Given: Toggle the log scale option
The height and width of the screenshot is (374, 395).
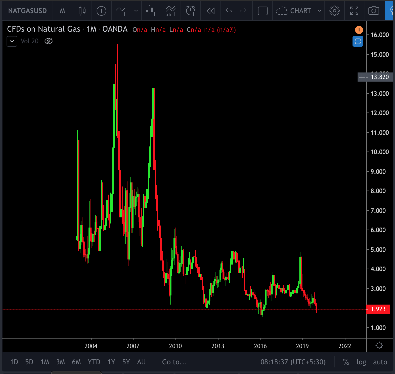Looking at the screenshot, I should [x=361, y=362].
